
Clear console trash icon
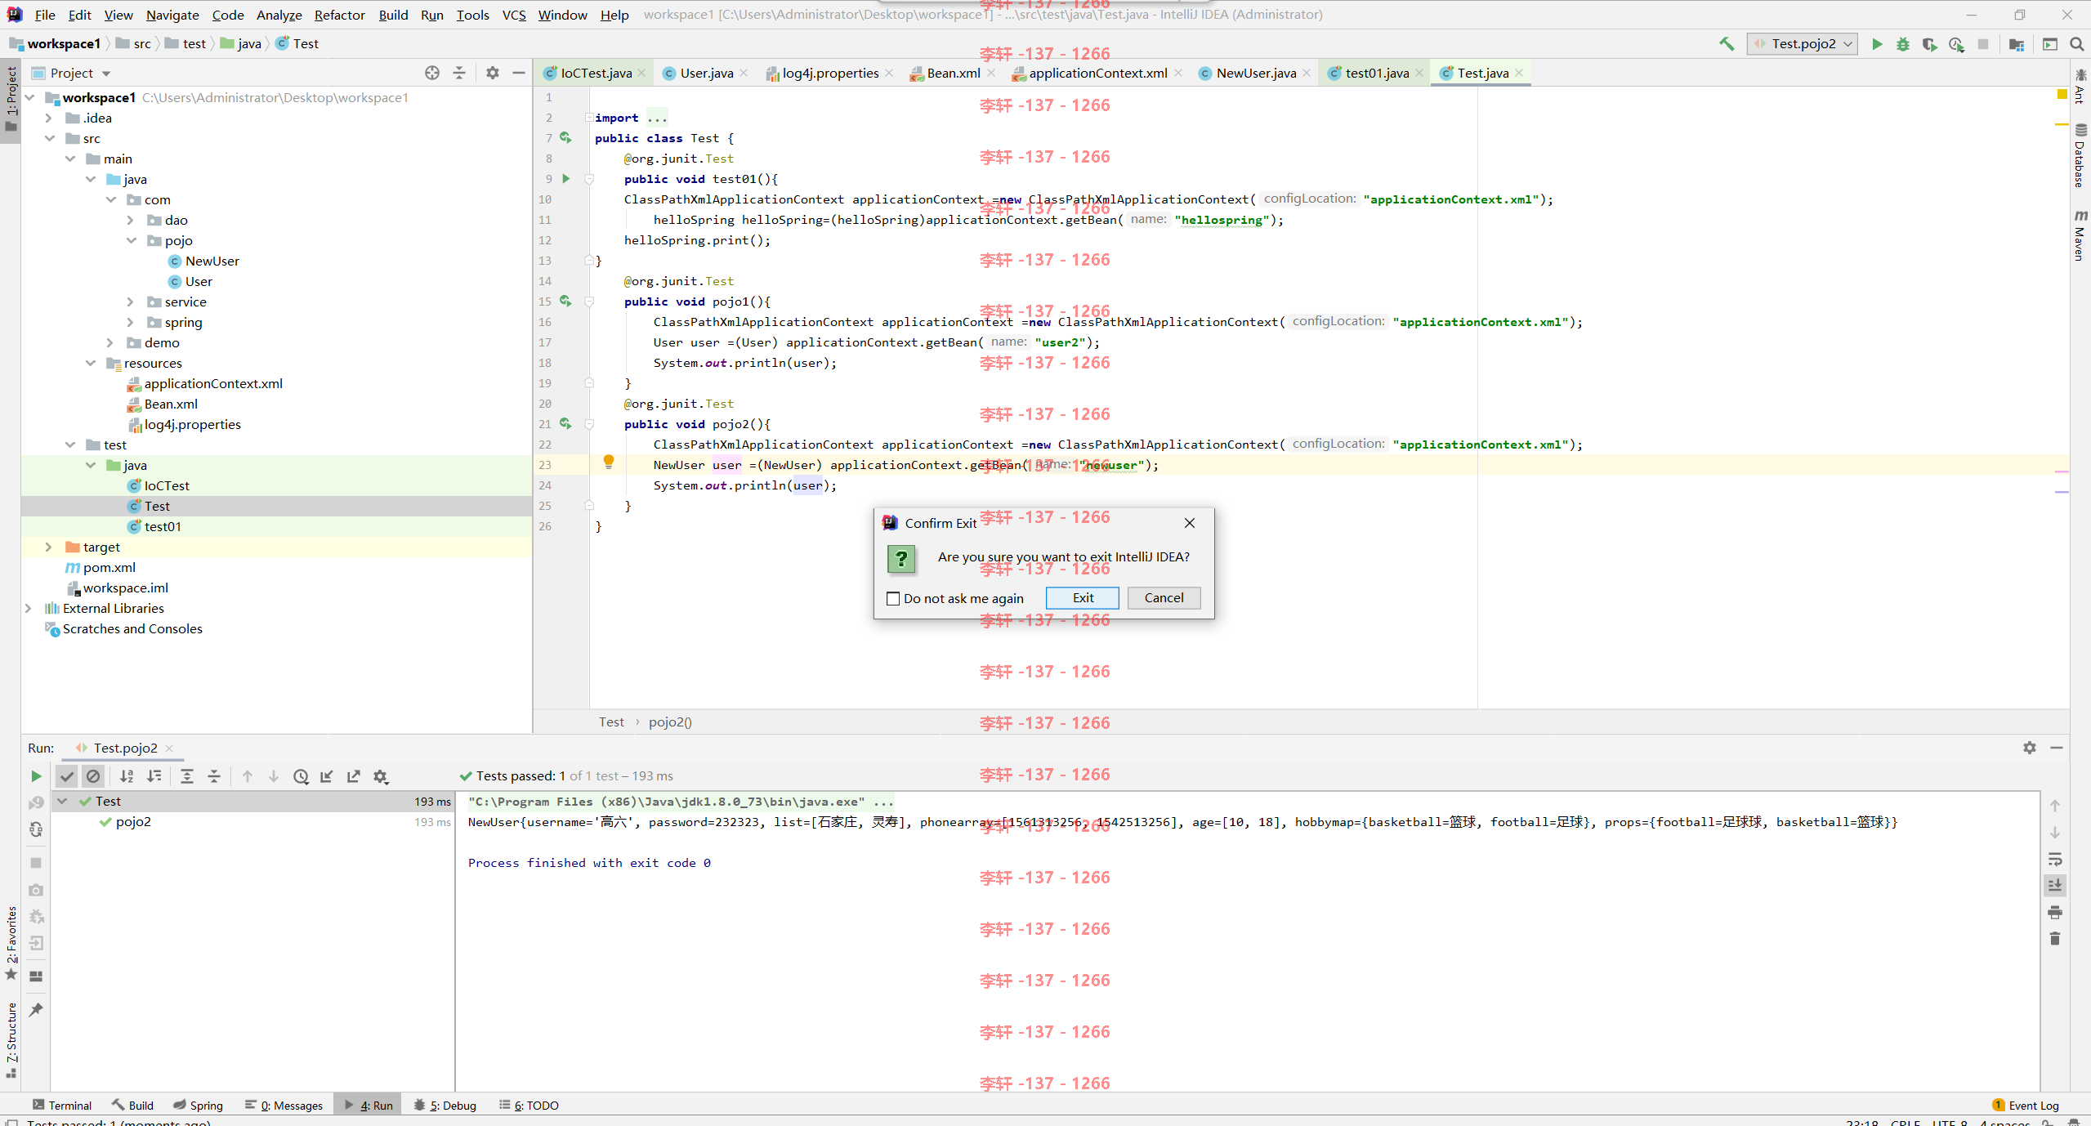(2055, 938)
